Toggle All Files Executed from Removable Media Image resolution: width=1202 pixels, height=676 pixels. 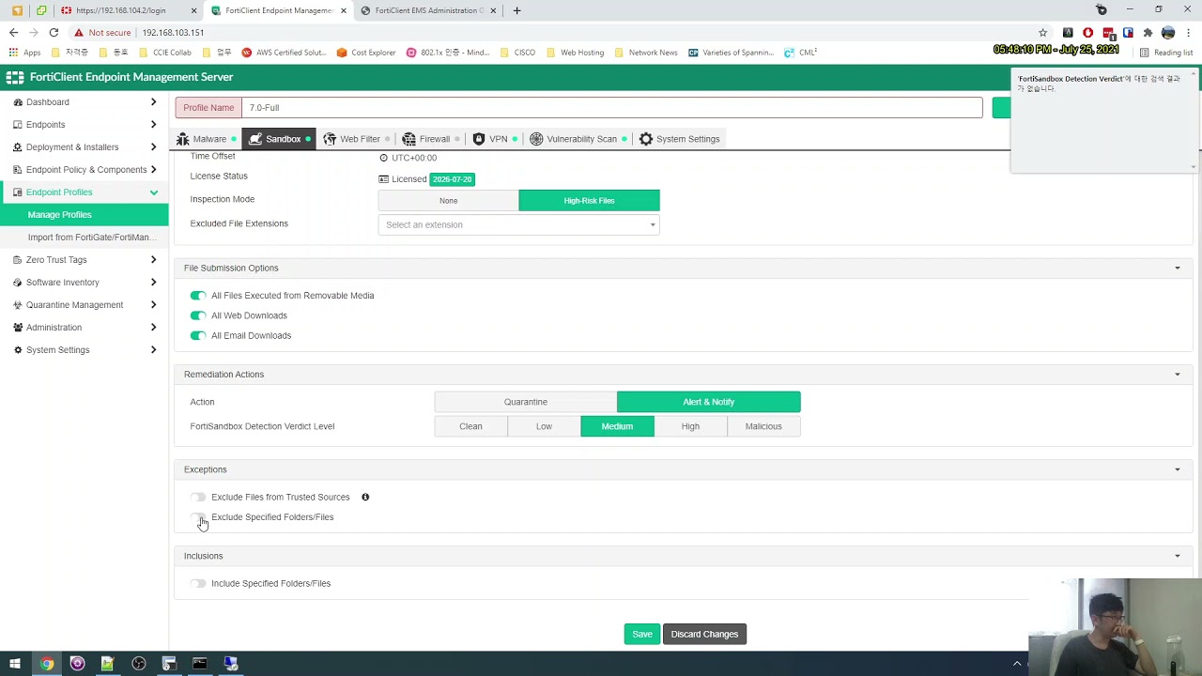point(197,296)
